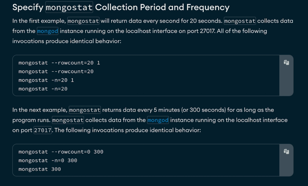Click the mongostat code term in heading
The height and width of the screenshot is (186, 308).
[x=69, y=7]
